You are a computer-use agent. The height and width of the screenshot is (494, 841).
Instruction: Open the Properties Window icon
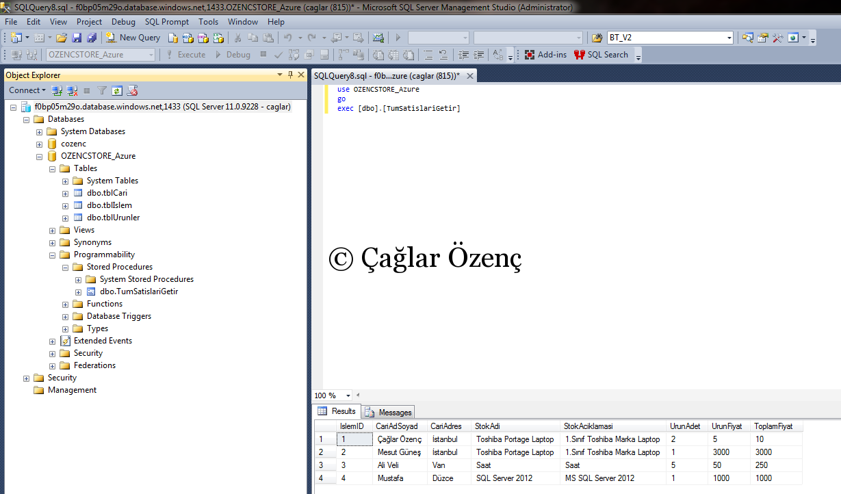(x=762, y=38)
